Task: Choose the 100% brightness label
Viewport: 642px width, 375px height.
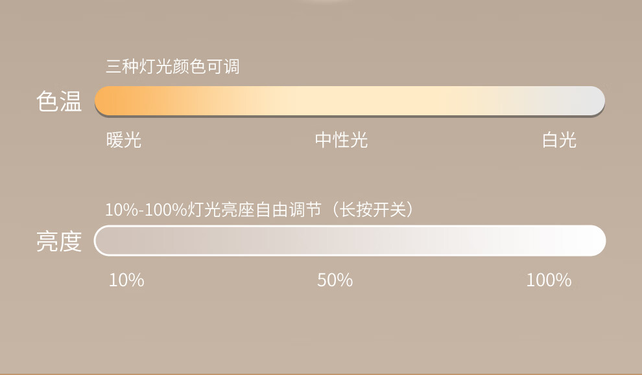Action: coord(549,280)
